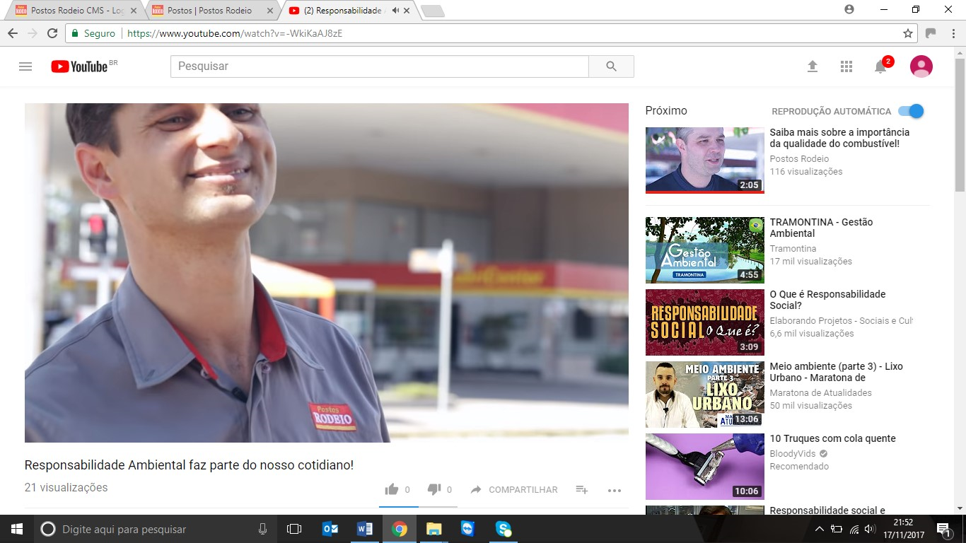
Task: Open the upload video icon
Action: [x=813, y=66]
